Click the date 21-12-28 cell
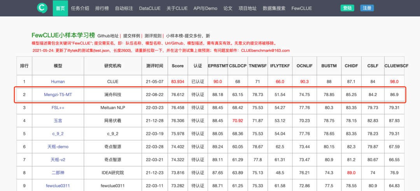Screen dimensions: 420x191 154,121
